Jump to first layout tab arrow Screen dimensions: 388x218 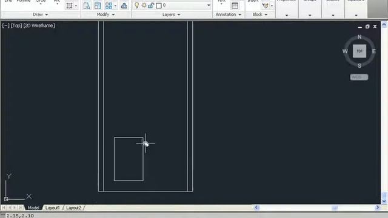click(4, 208)
